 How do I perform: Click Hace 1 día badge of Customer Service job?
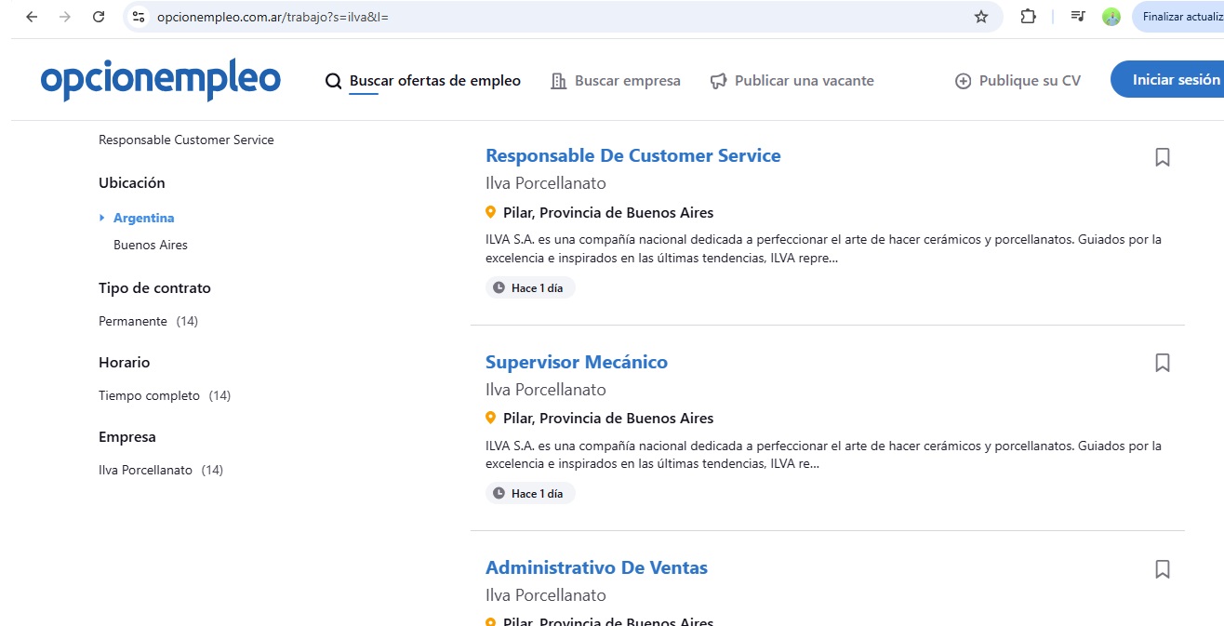pyautogui.click(x=530, y=288)
